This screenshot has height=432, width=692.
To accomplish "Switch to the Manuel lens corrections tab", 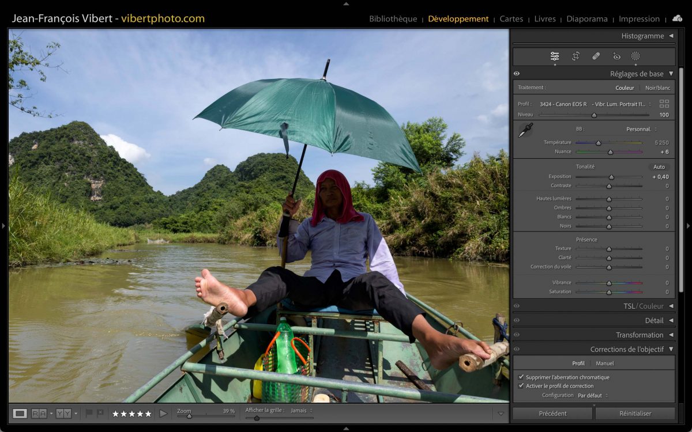I will pos(604,363).
